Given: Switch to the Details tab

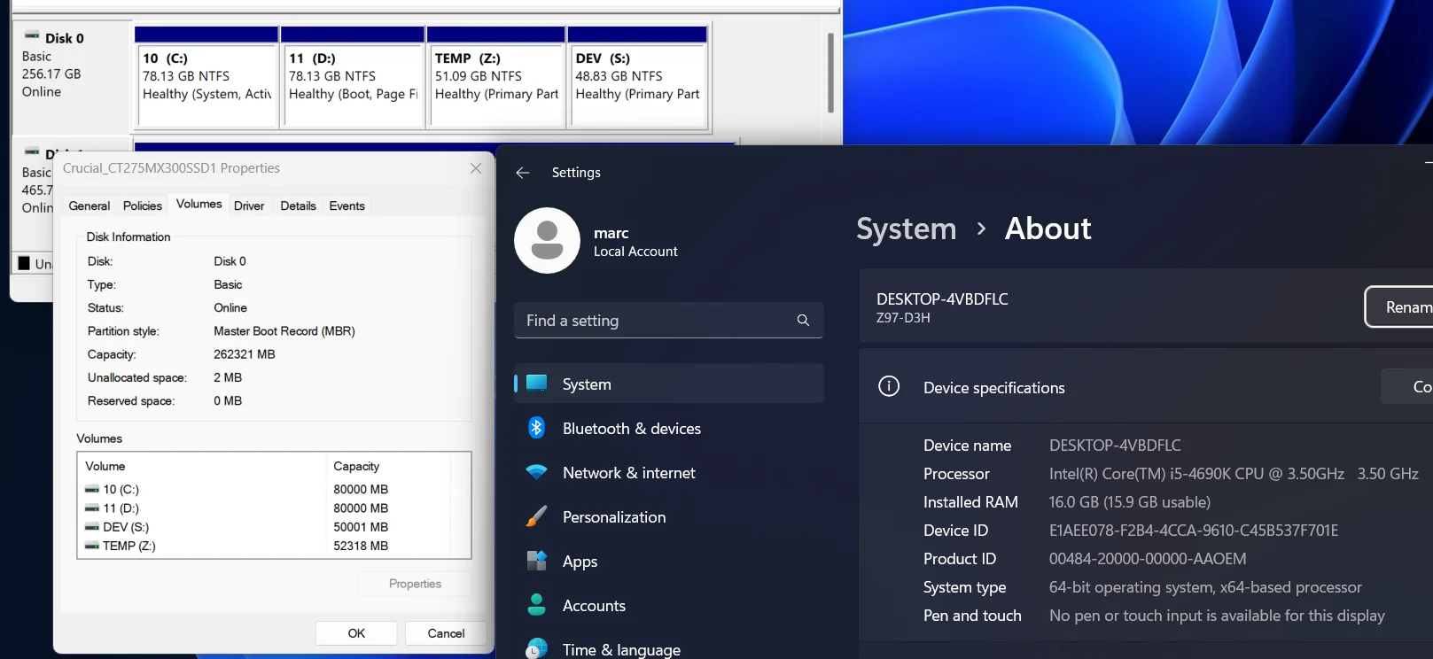Looking at the screenshot, I should click(298, 205).
